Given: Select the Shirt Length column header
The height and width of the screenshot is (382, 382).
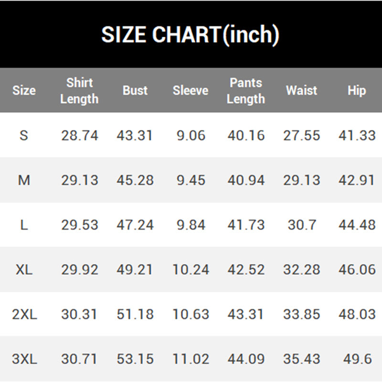Looking at the screenshot, I should point(79,91).
